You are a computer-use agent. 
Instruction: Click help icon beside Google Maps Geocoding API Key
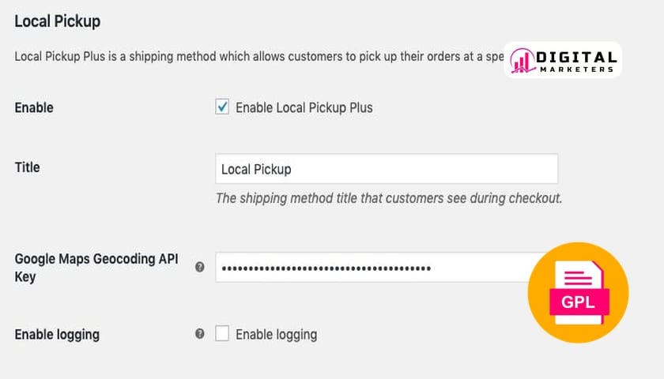point(200,268)
